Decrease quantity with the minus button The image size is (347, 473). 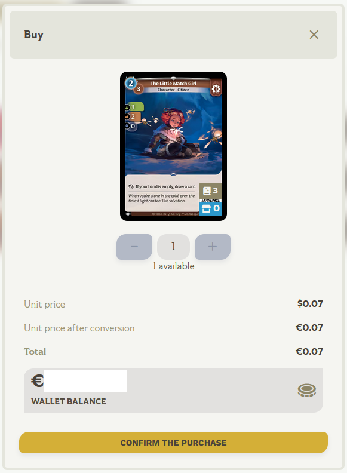(134, 247)
